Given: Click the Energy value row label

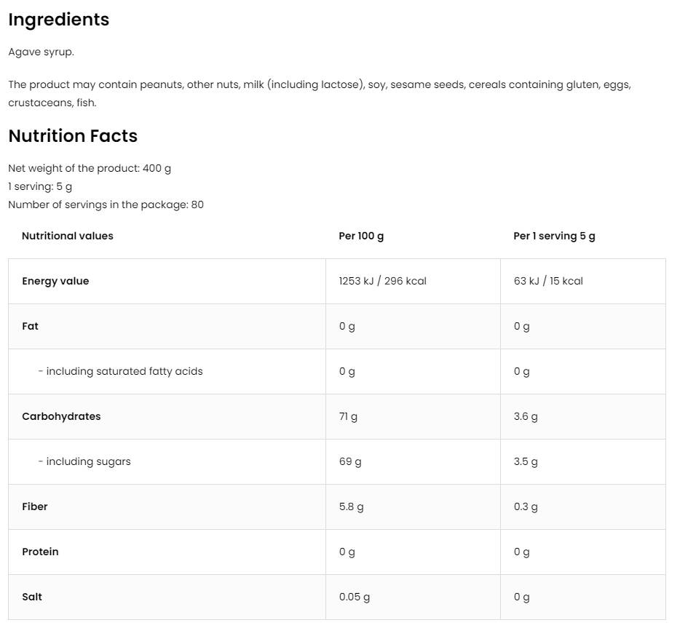Looking at the screenshot, I should point(55,281).
